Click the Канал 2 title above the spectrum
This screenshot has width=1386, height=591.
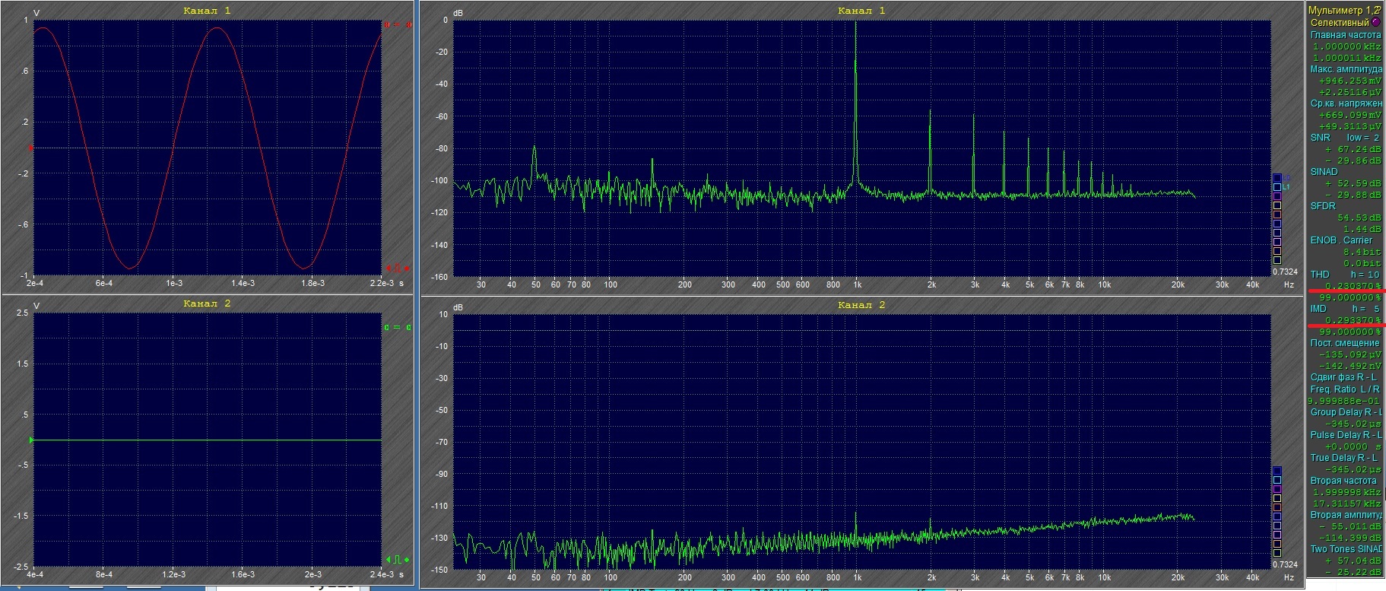coord(861,305)
